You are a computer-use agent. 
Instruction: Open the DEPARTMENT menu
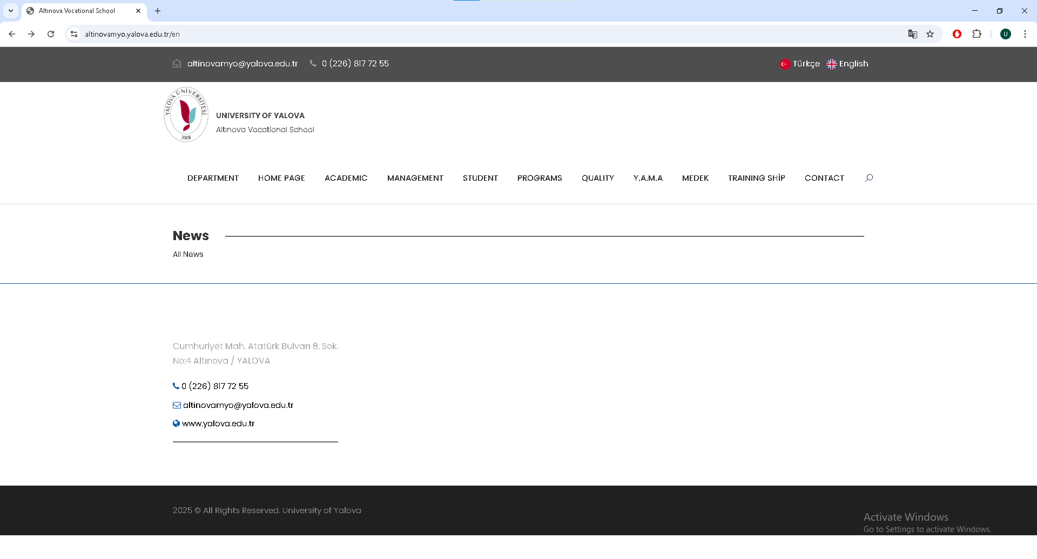(213, 178)
